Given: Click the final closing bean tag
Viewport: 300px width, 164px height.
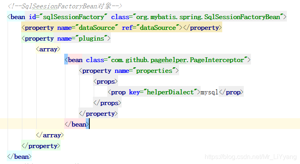Looking at the screenshot, I should (19, 157).
